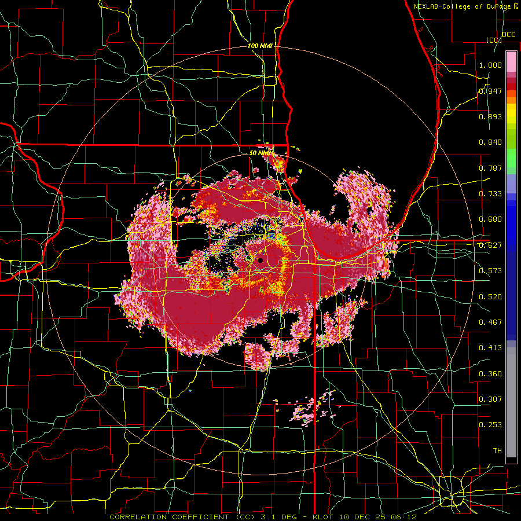Click the 50 NMI range ring label
521x521 pixels.
pyautogui.click(x=260, y=153)
